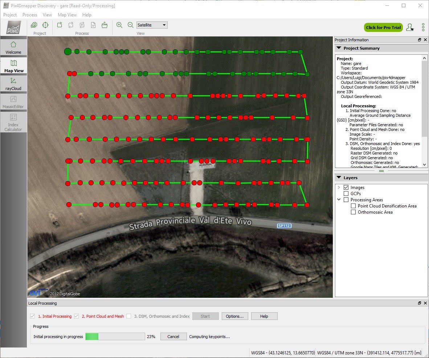The width and height of the screenshot is (429, 358).
Task: Click the user account icon
Action: pyautogui.click(x=410, y=27)
